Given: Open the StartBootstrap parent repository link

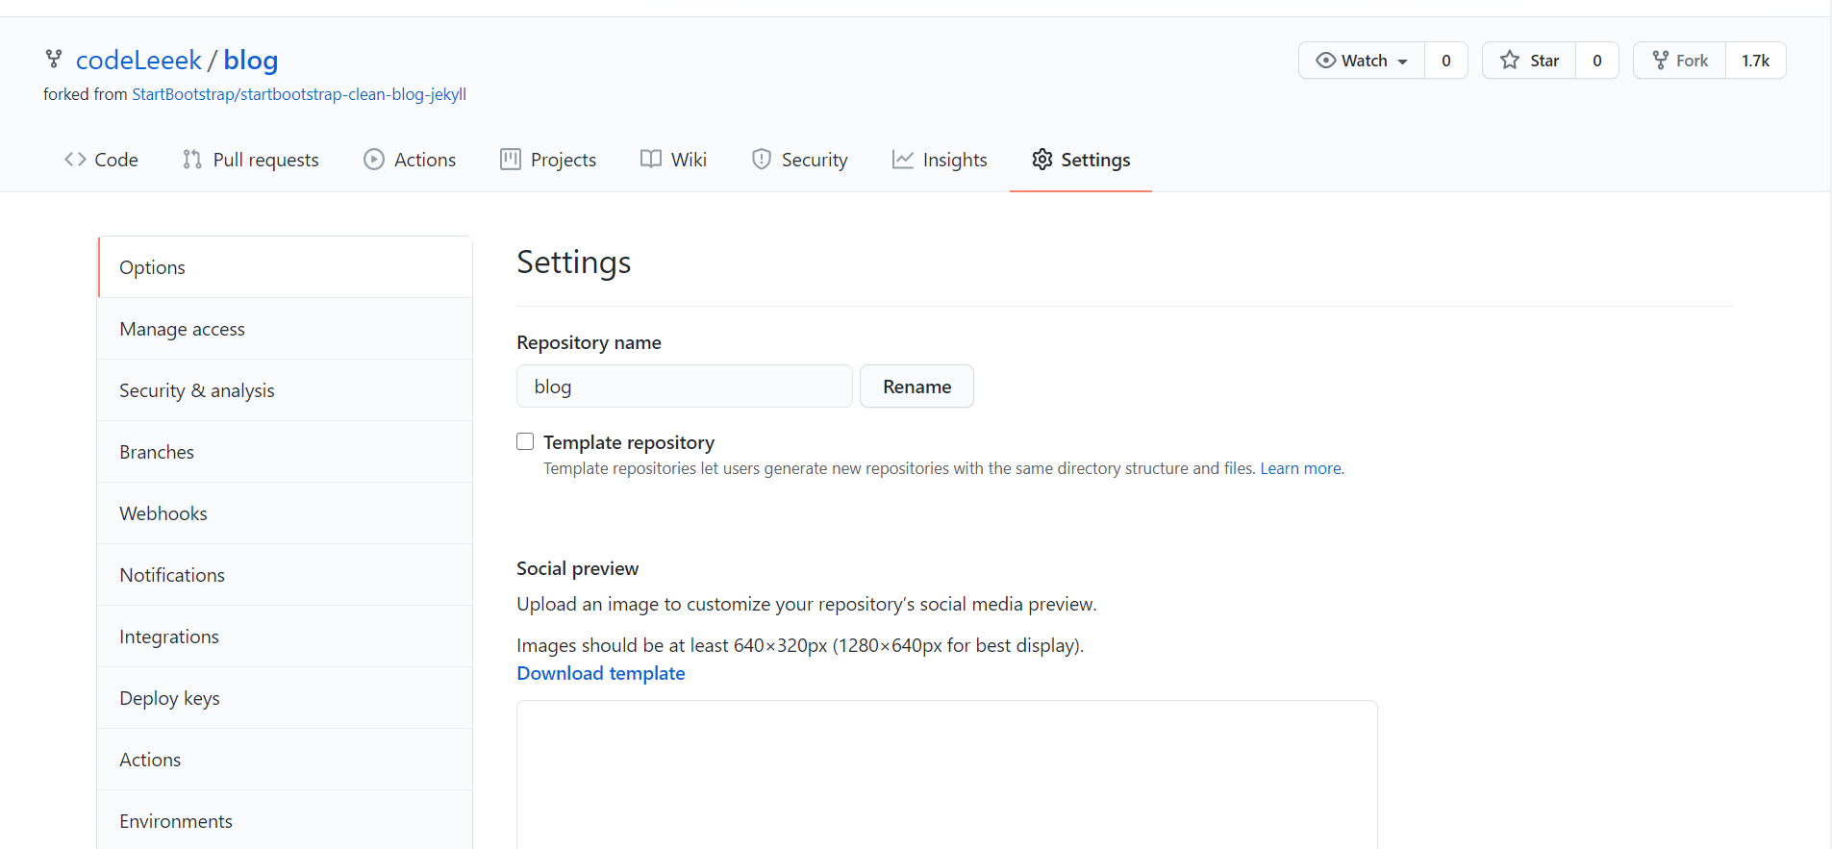Looking at the screenshot, I should (299, 94).
